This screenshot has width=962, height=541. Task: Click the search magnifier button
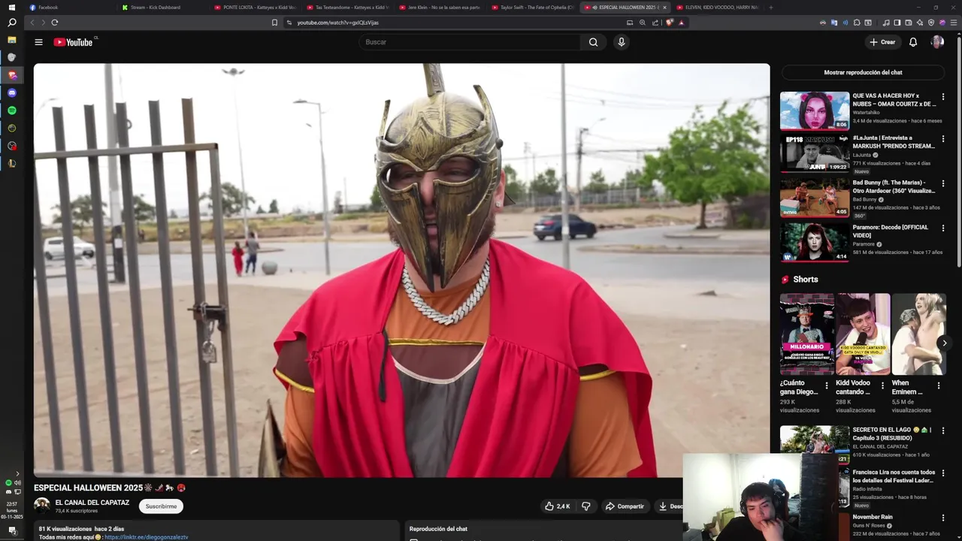(593, 42)
